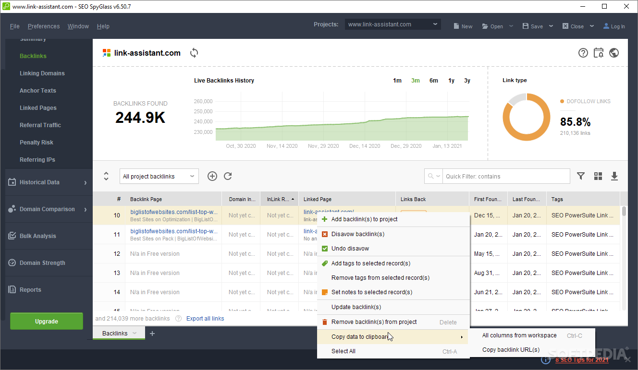Choose Update backlink(s) in context menu
This screenshot has height=370, width=638.
[393, 307]
